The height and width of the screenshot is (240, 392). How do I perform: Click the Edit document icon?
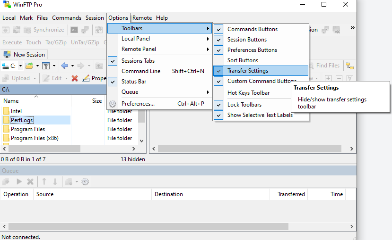(46, 78)
